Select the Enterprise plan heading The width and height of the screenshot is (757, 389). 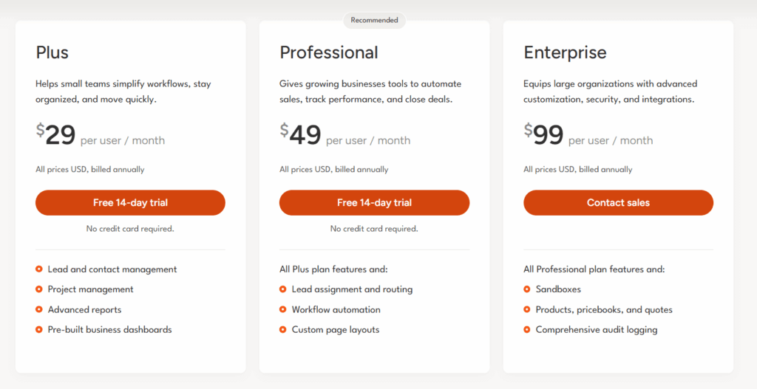click(565, 52)
